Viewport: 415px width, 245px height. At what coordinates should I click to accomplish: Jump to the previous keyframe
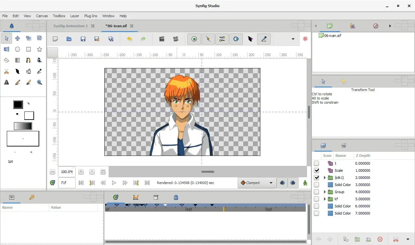click(x=92, y=183)
